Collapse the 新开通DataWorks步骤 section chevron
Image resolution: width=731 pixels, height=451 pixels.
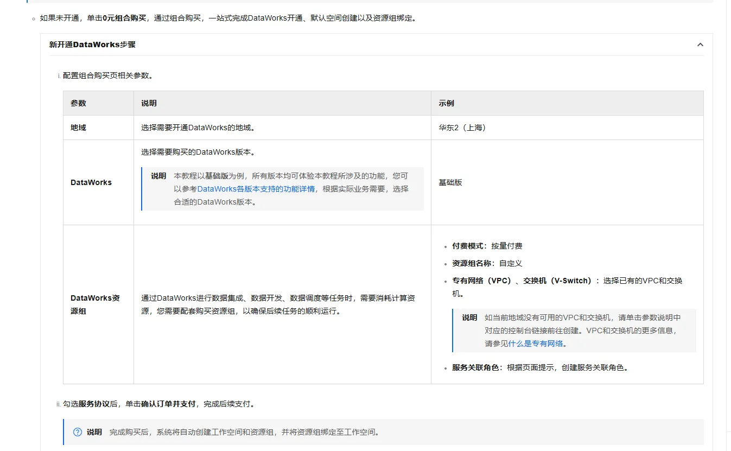[700, 45]
